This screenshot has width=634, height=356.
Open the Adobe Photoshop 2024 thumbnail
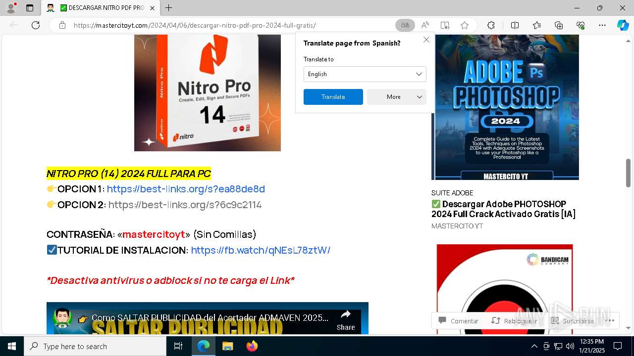(505, 107)
